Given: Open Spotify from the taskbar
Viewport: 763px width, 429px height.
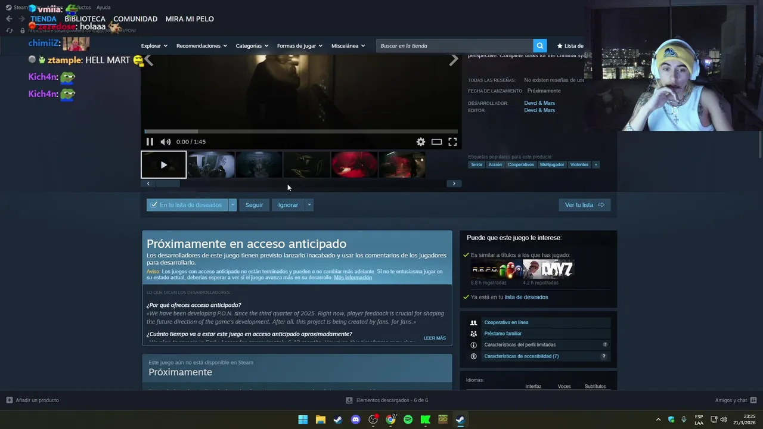Looking at the screenshot, I should coord(408,419).
